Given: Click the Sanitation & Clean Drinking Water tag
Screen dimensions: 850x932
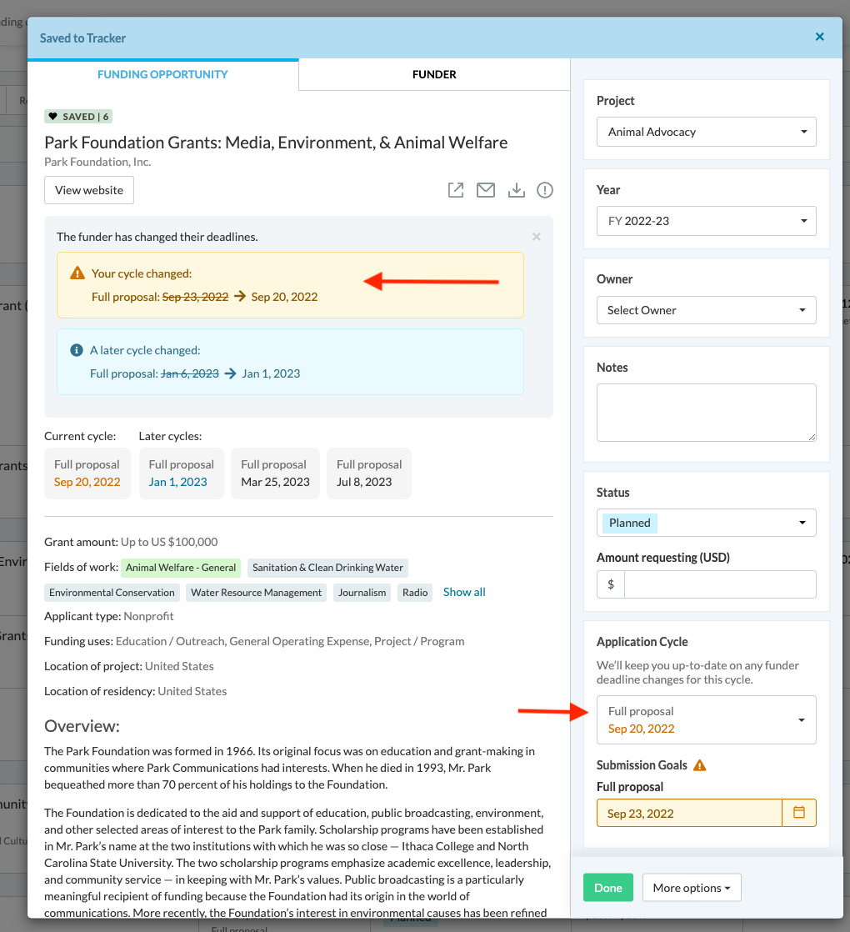Looking at the screenshot, I should point(327,568).
